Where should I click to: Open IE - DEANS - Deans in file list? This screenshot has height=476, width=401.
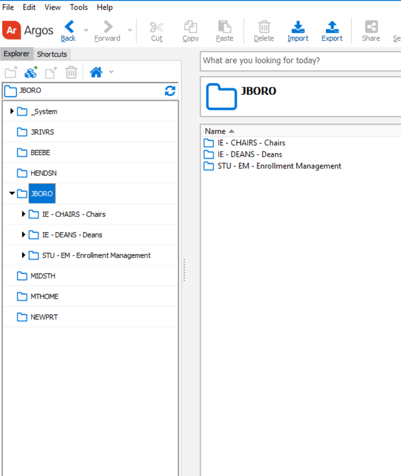click(250, 154)
